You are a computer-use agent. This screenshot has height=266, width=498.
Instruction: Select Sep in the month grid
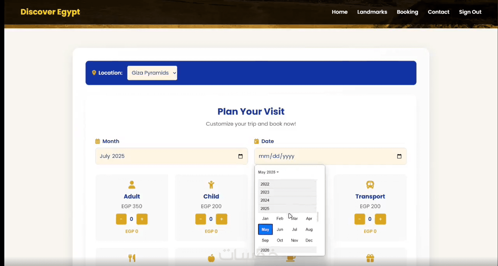point(265,240)
